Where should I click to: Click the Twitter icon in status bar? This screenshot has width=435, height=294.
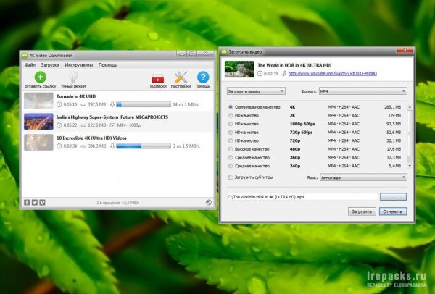coord(35,202)
